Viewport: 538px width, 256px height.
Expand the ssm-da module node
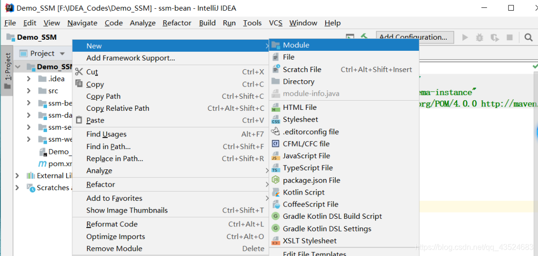29,115
